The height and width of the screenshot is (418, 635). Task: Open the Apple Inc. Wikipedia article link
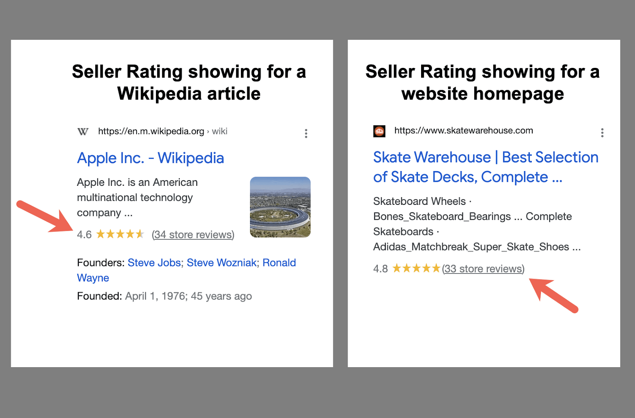tap(151, 158)
